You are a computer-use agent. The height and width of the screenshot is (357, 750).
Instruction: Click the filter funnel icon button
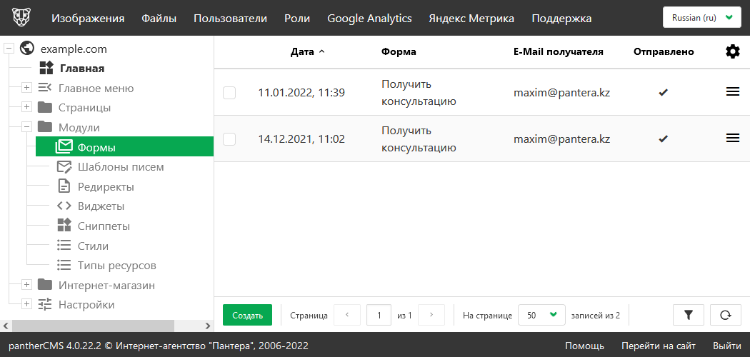click(x=689, y=315)
